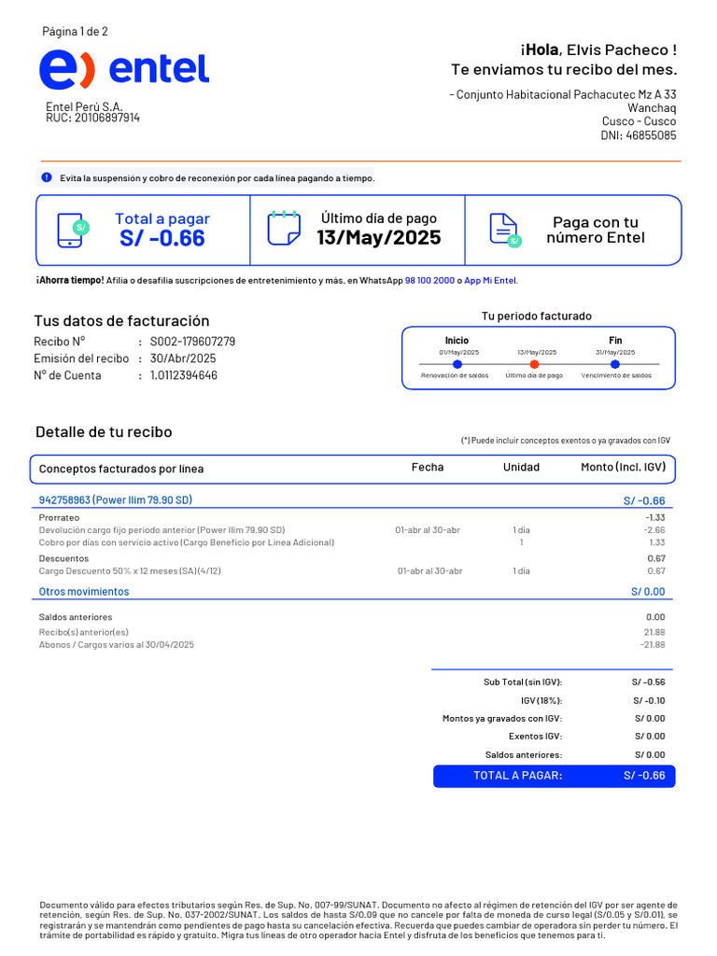This screenshot has width=717, height=956.
Task: Click the Fin blue dot on period timeline
Action: [615, 364]
